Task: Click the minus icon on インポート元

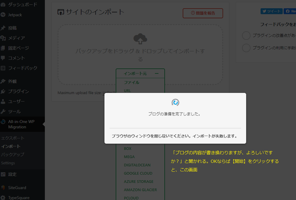Action: (x=157, y=73)
